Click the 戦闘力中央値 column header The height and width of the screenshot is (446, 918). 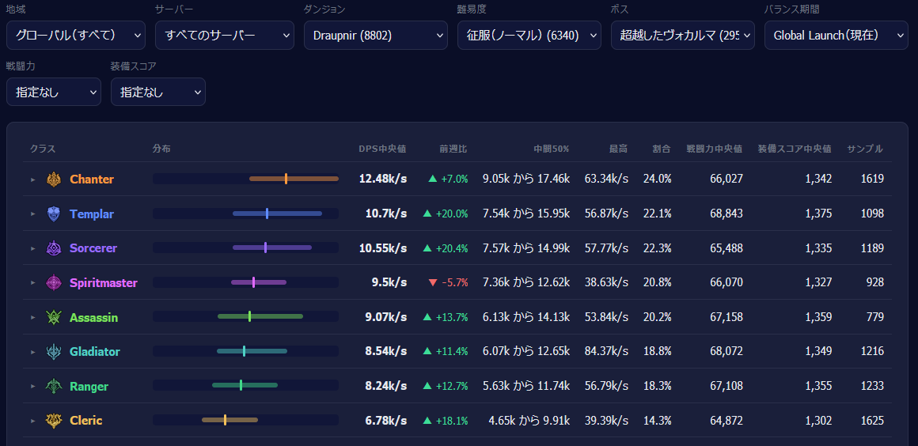[x=715, y=149]
